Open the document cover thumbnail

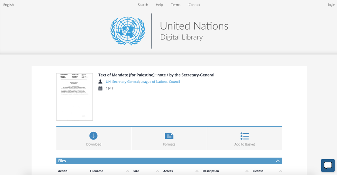click(x=74, y=97)
